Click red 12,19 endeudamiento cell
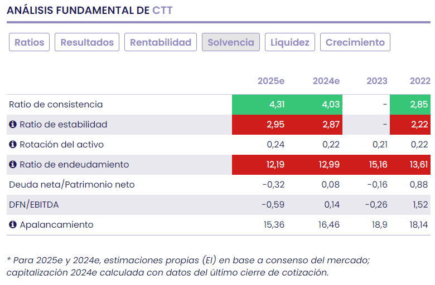 pos(260,165)
